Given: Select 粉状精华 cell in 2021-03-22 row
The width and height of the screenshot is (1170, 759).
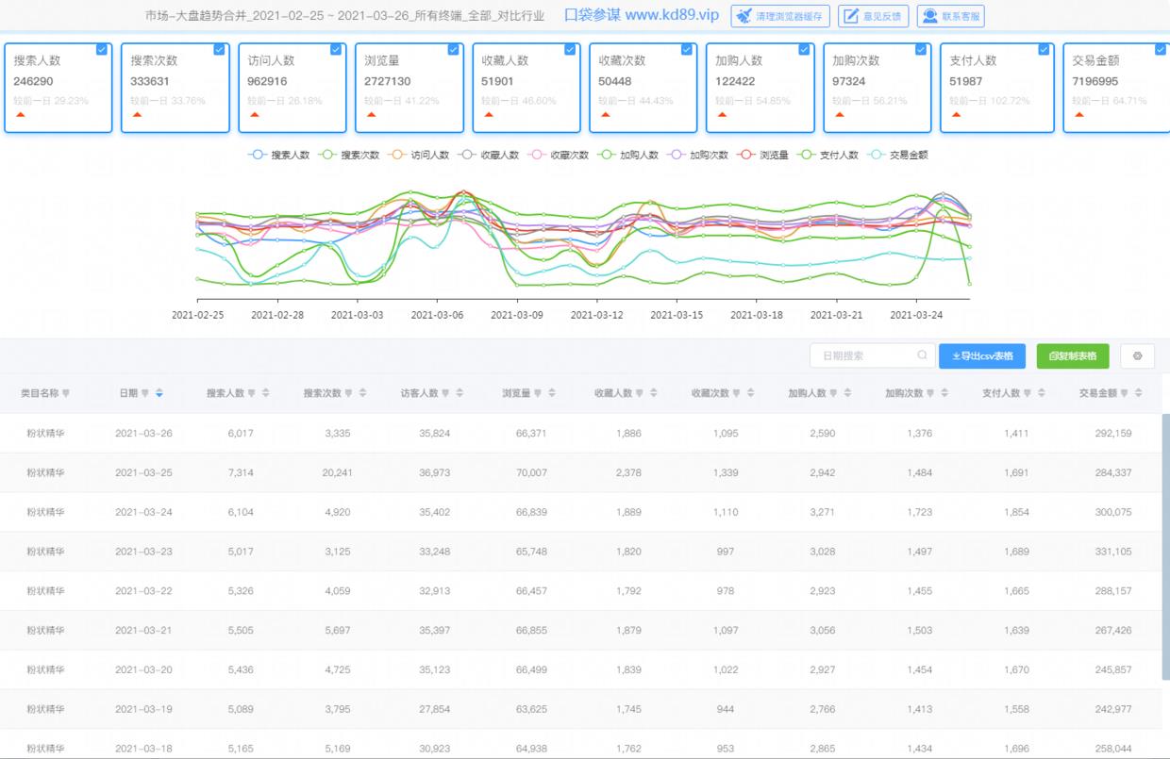Looking at the screenshot, I should click(45, 591).
